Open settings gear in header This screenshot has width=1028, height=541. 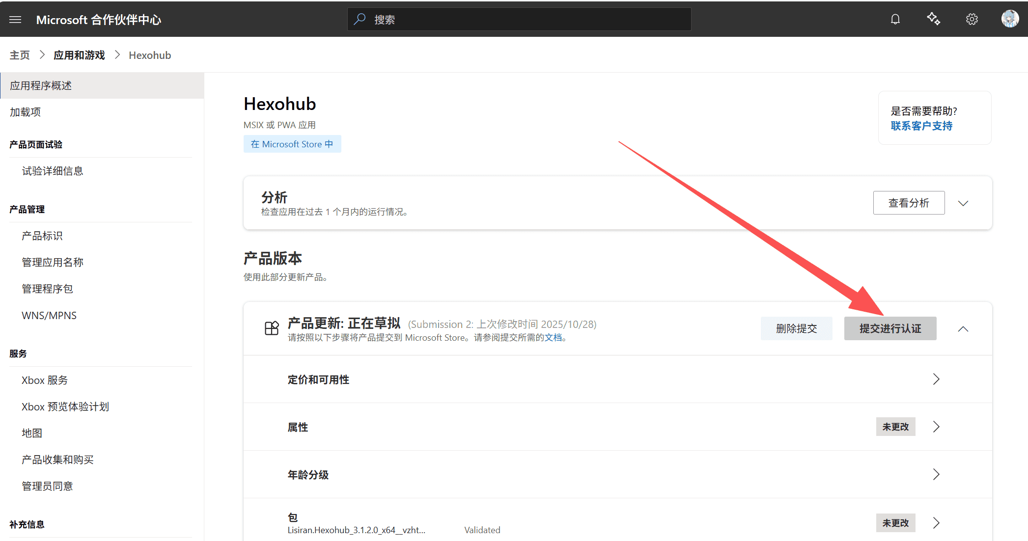(972, 20)
